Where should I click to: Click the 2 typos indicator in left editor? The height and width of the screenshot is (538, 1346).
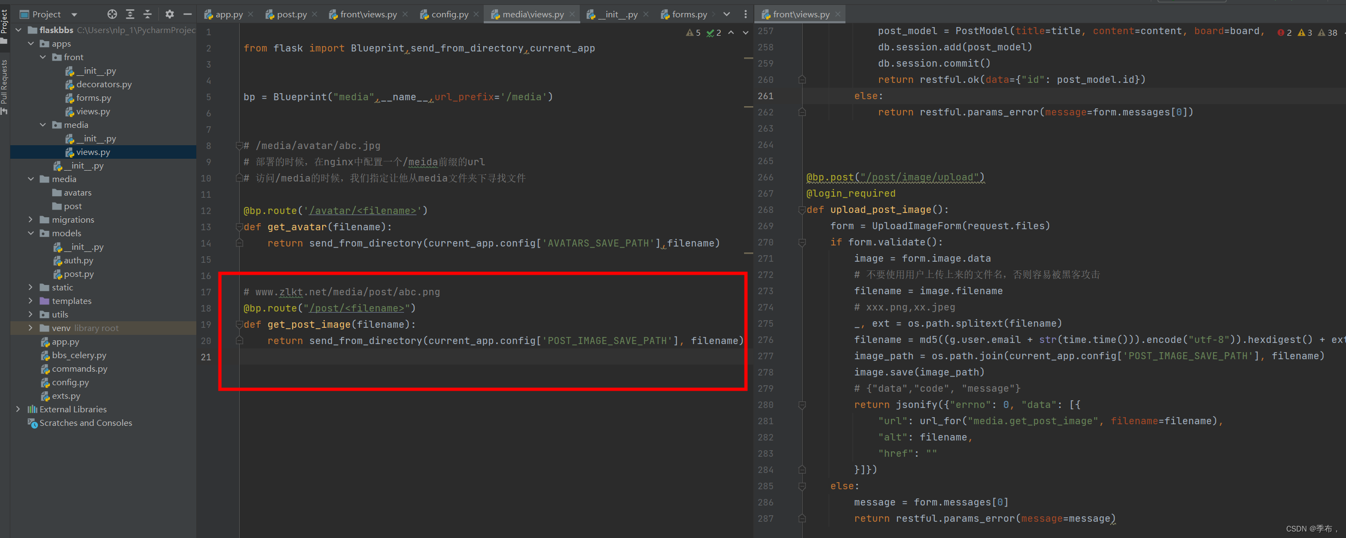pyautogui.click(x=714, y=33)
